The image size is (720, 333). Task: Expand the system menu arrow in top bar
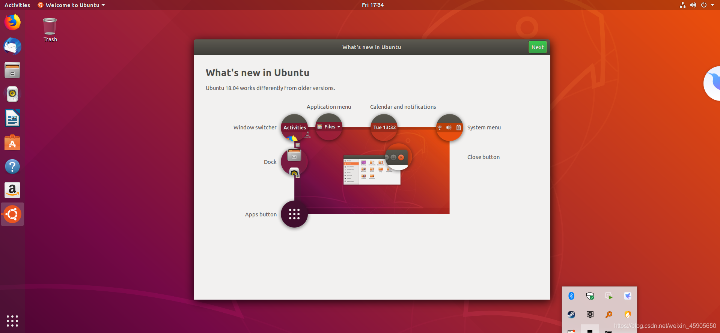pyautogui.click(x=712, y=5)
